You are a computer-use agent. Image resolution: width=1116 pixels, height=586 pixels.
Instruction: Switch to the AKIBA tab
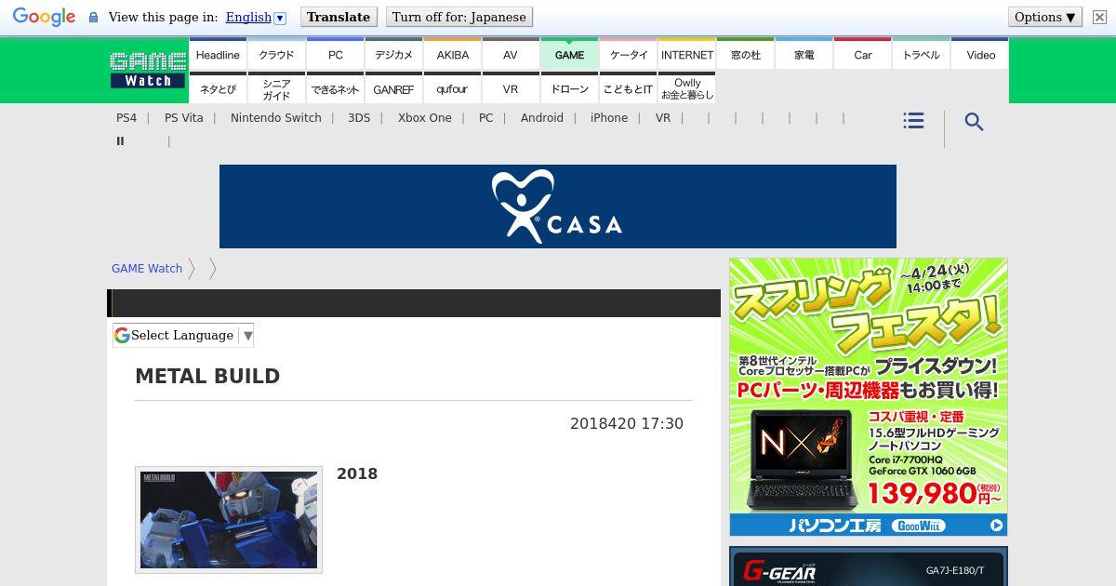pos(452,55)
